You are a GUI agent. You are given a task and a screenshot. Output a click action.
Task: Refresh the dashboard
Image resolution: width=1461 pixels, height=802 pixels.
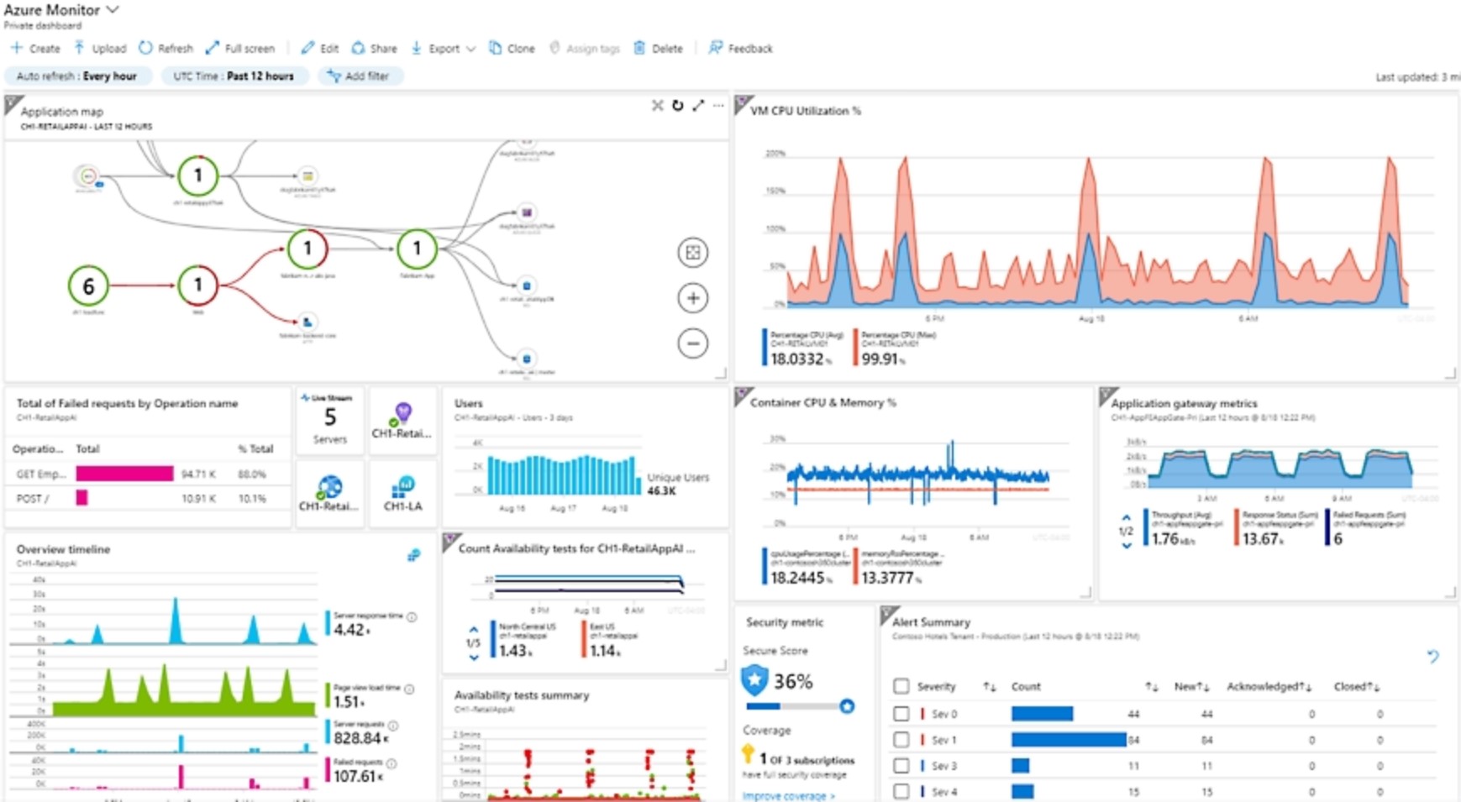click(166, 49)
